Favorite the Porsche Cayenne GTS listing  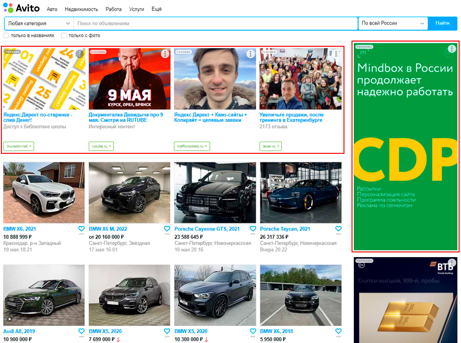coord(253,229)
